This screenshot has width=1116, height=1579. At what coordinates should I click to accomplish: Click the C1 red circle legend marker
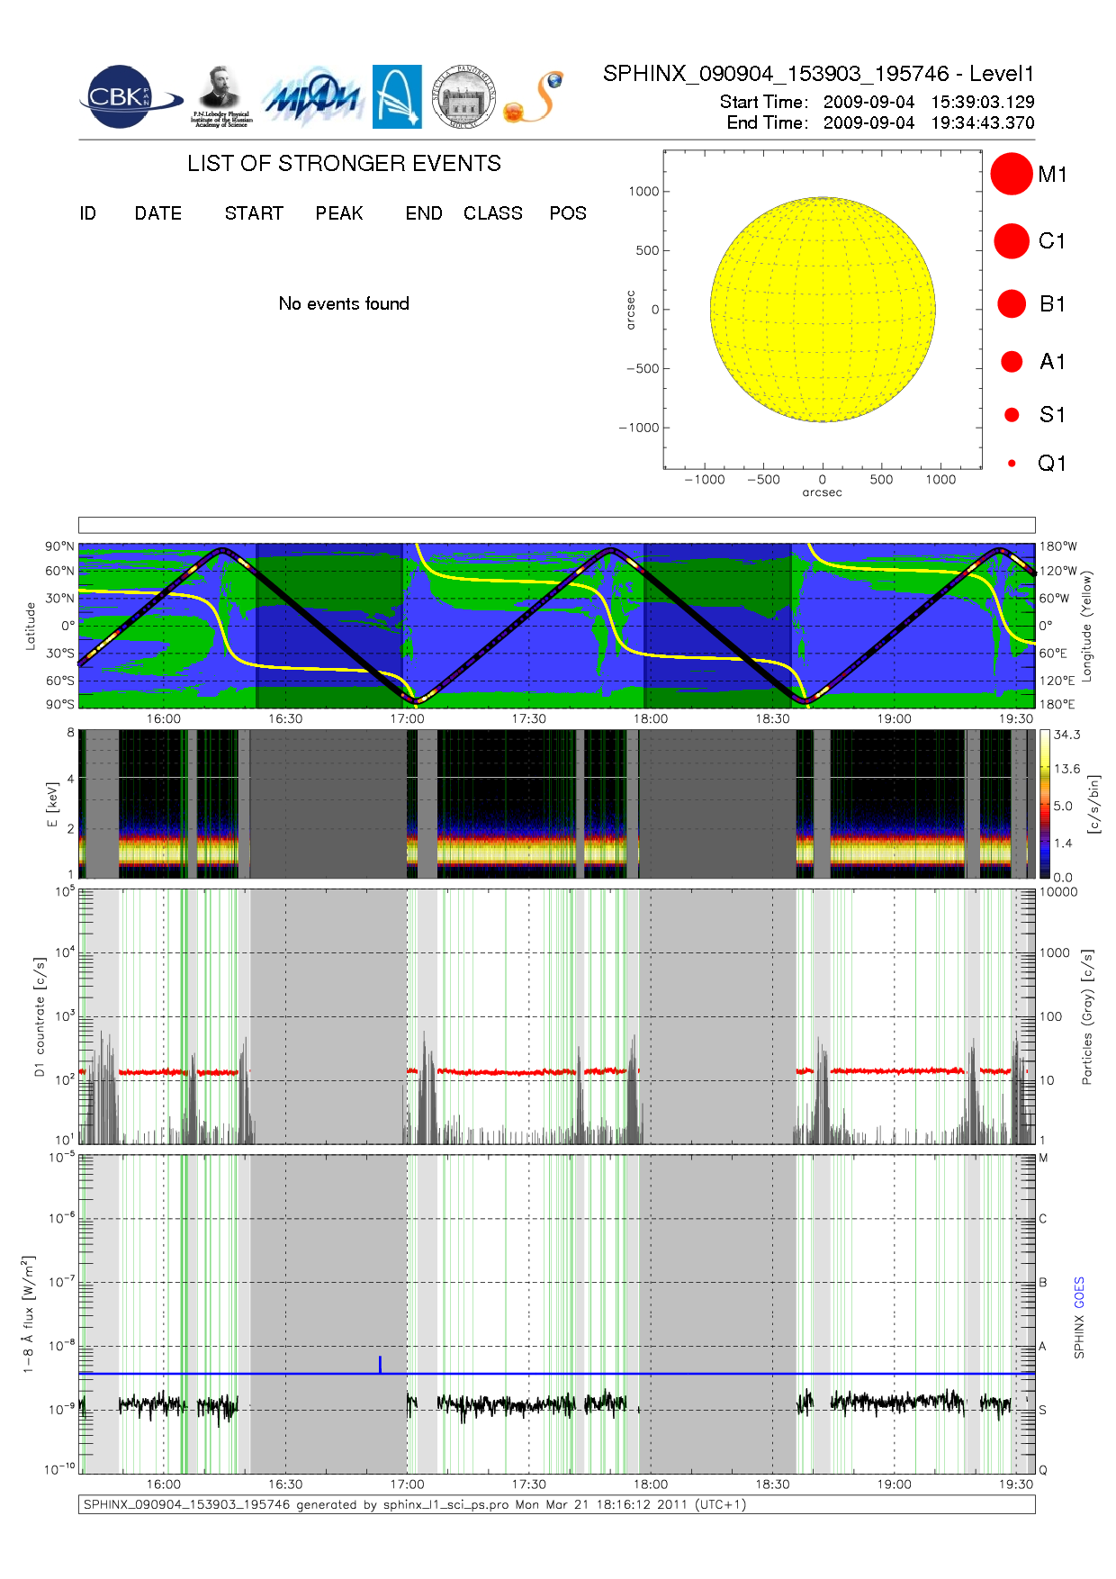[x=1012, y=241]
